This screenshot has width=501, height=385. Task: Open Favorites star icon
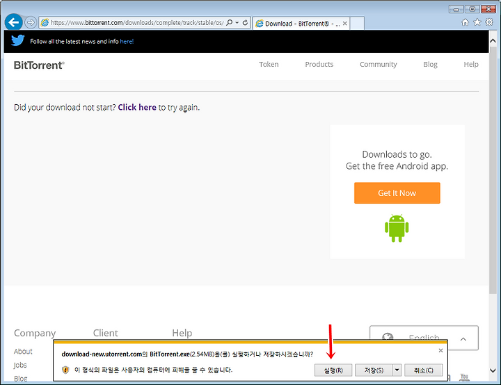(x=477, y=22)
